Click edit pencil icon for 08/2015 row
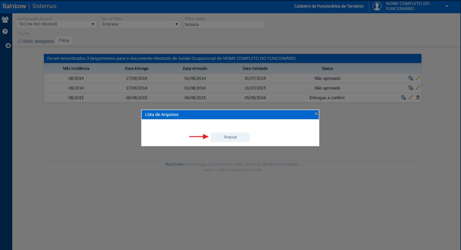The width and height of the screenshot is (461, 250). pyautogui.click(x=410, y=97)
